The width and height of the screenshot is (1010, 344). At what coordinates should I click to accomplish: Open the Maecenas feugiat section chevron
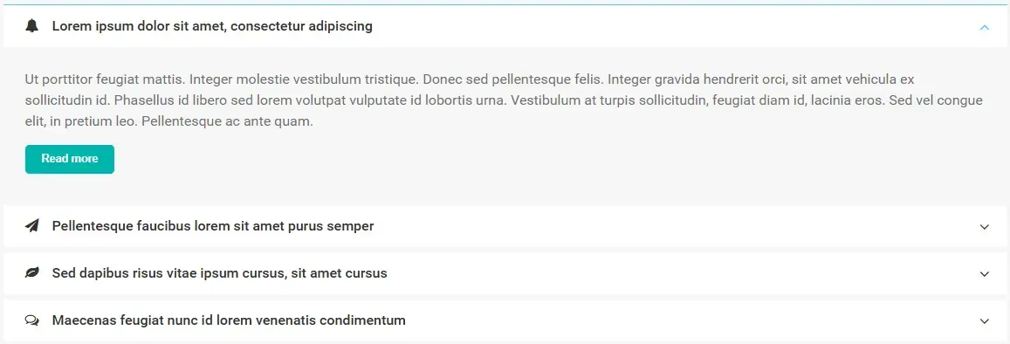click(984, 320)
